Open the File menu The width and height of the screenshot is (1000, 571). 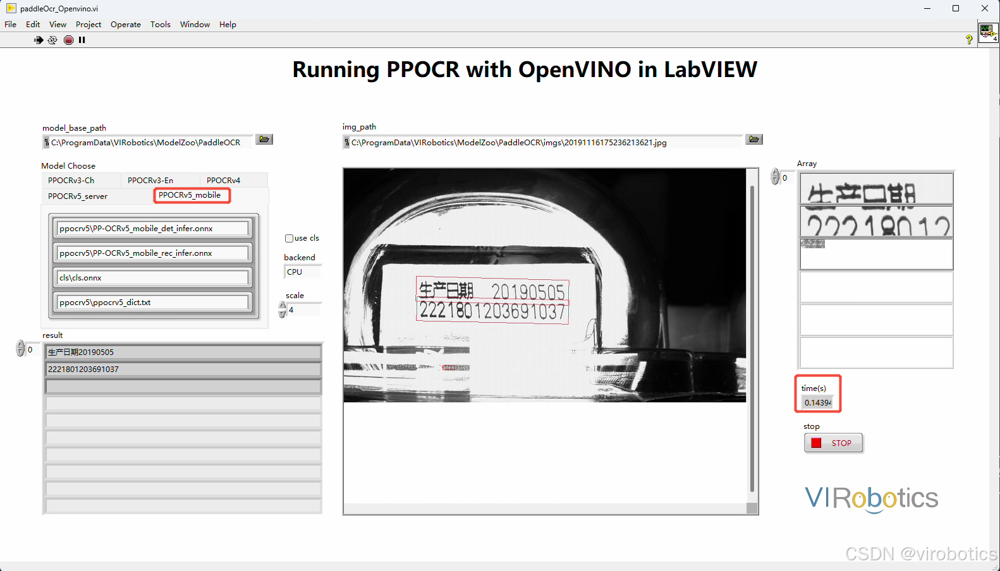11,25
